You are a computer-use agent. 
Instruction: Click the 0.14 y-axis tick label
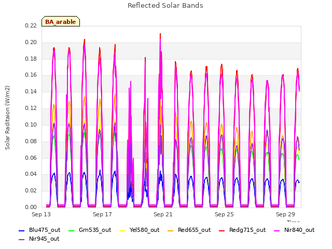(31, 91)
